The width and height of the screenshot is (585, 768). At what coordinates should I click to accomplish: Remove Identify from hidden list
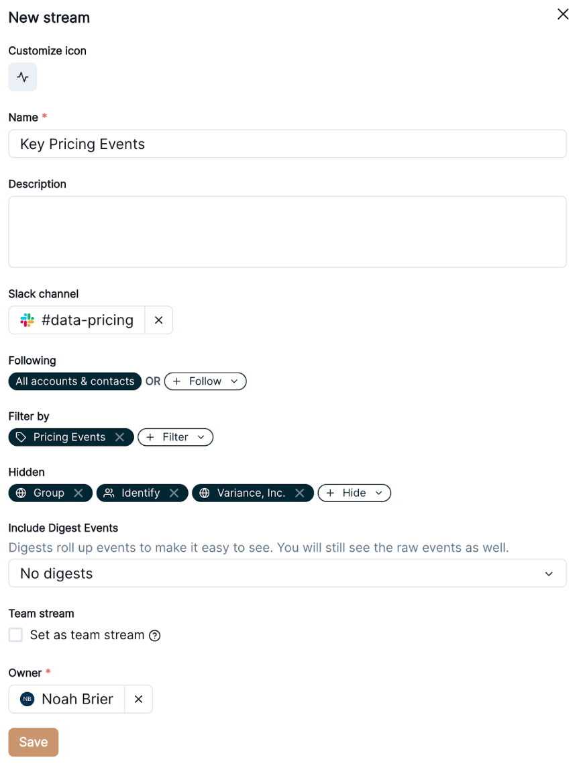[174, 493]
